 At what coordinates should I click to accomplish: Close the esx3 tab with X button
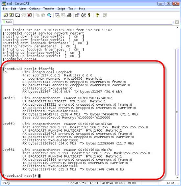(177, 22)
